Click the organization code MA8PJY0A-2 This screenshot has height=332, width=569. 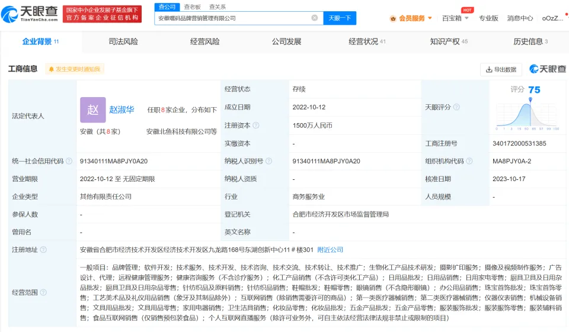pos(512,161)
